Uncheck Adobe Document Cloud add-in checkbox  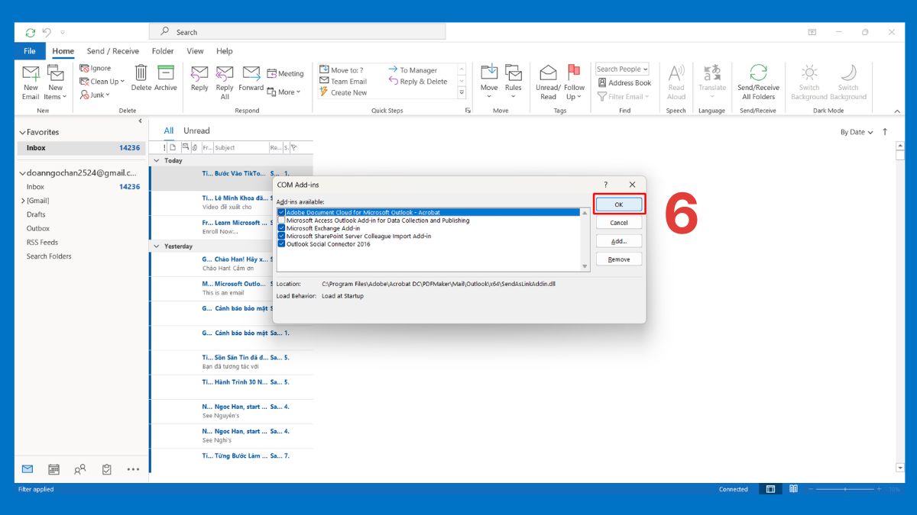282,212
